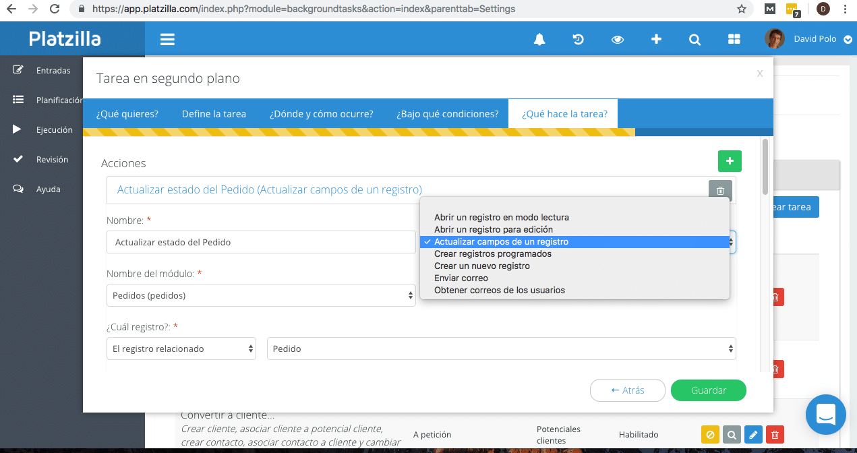Add a new action with green plus button

730,162
